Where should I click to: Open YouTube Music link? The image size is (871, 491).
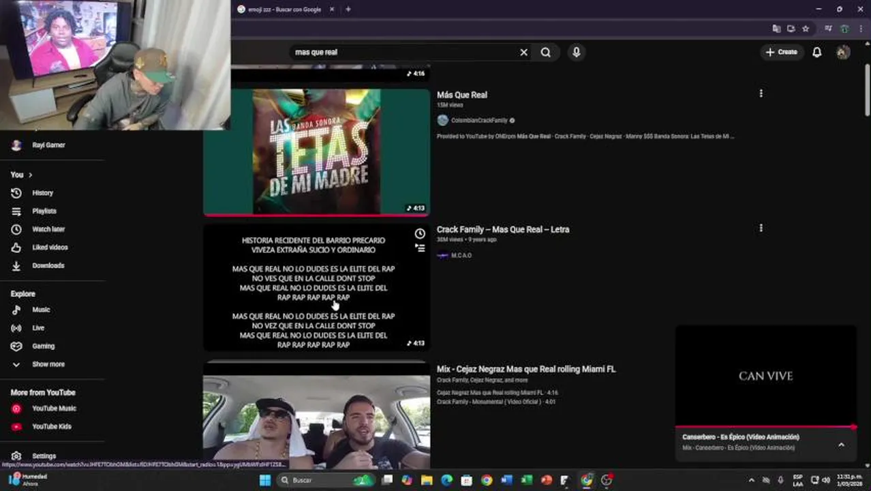click(53, 408)
